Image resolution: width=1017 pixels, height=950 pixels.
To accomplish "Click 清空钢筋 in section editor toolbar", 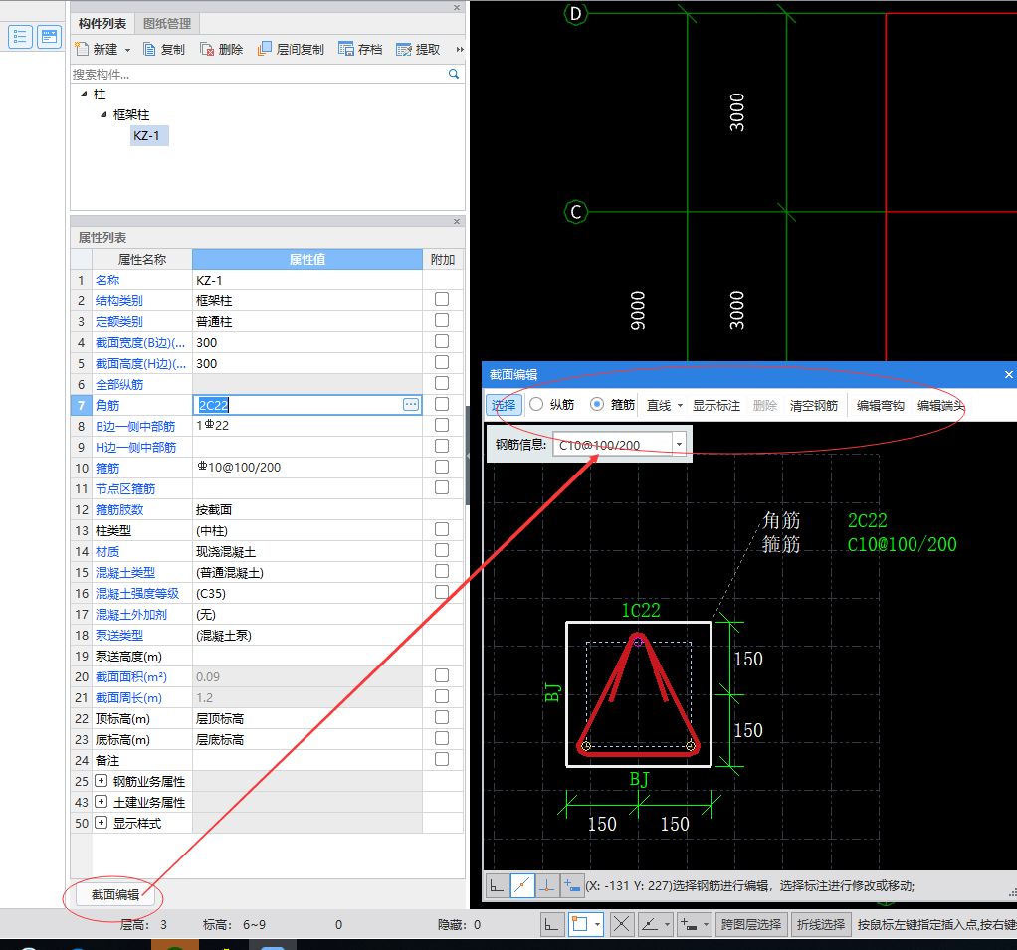I will click(x=814, y=405).
